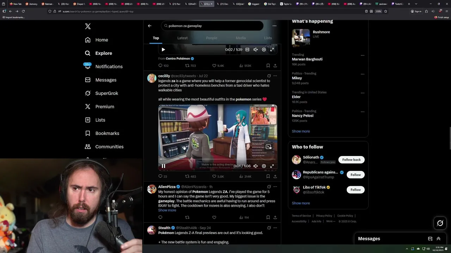Unmute the cecilily video
The width and height of the screenshot is (451, 253).
256,166
